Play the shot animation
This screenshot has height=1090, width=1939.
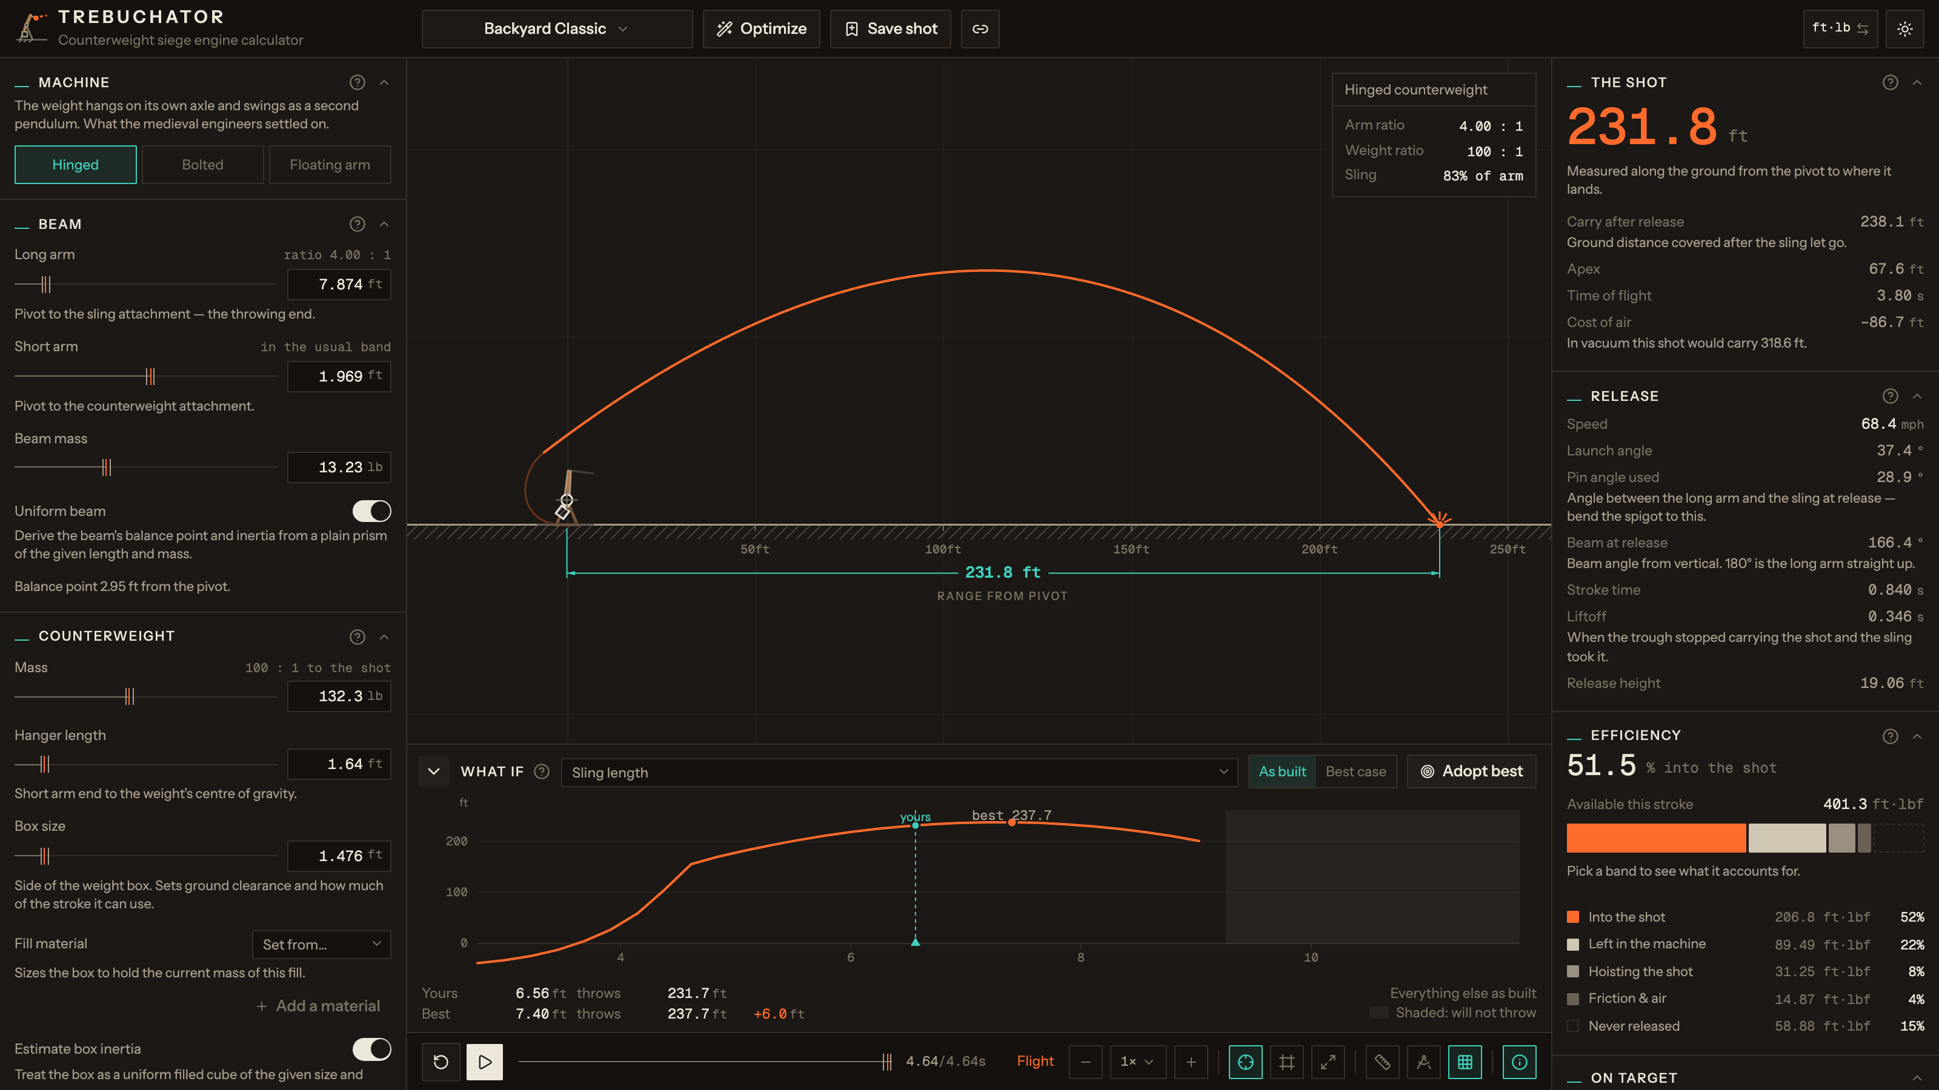click(x=485, y=1062)
